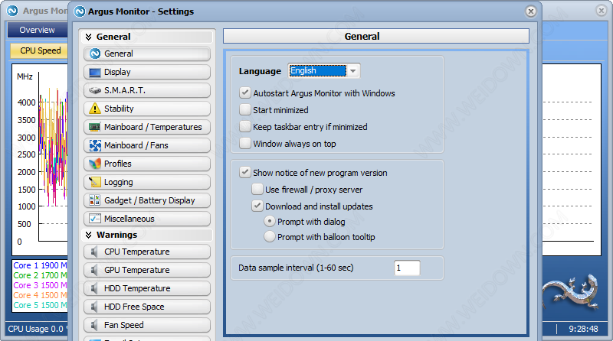Go to Profiles settings
Viewport: 613px width, 341px height.
(x=147, y=164)
